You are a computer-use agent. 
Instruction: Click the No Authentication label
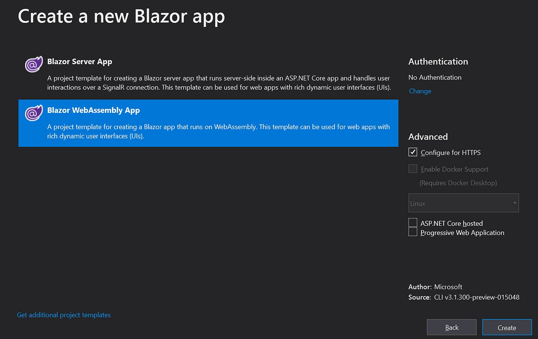pyautogui.click(x=434, y=77)
